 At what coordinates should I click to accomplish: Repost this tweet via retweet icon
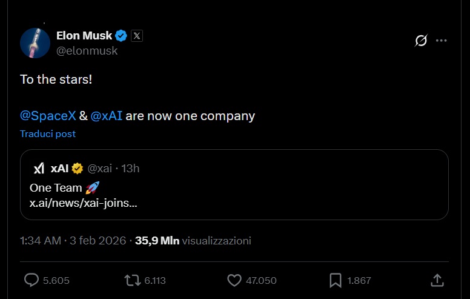(x=130, y=280)
